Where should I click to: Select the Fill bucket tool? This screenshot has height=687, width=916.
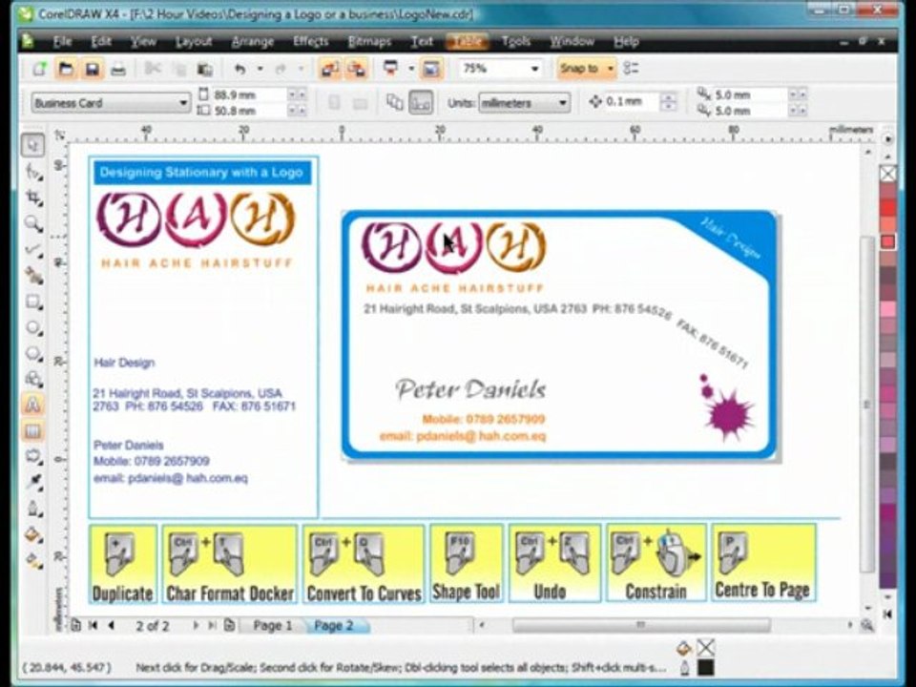pos(33,534)
